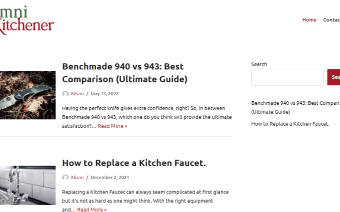Click the folding knife thumbnail image

coord(28,95)
